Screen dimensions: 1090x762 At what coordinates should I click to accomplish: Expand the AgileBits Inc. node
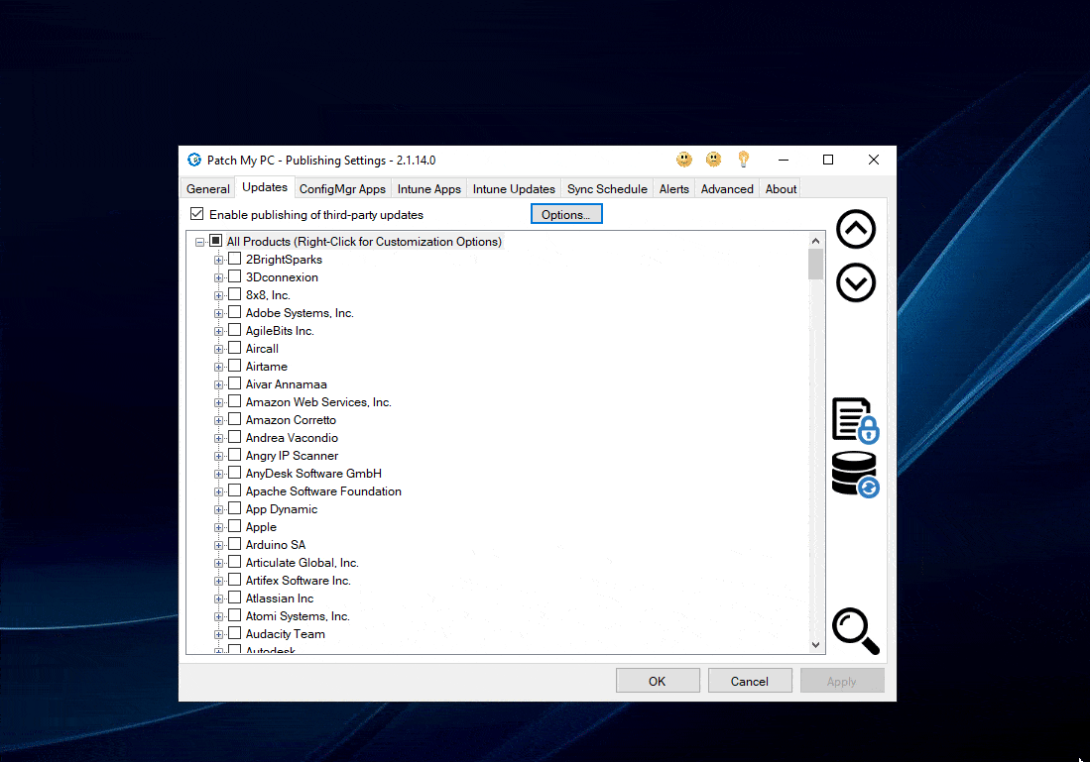pyautogui.click(x=218, y=331)
